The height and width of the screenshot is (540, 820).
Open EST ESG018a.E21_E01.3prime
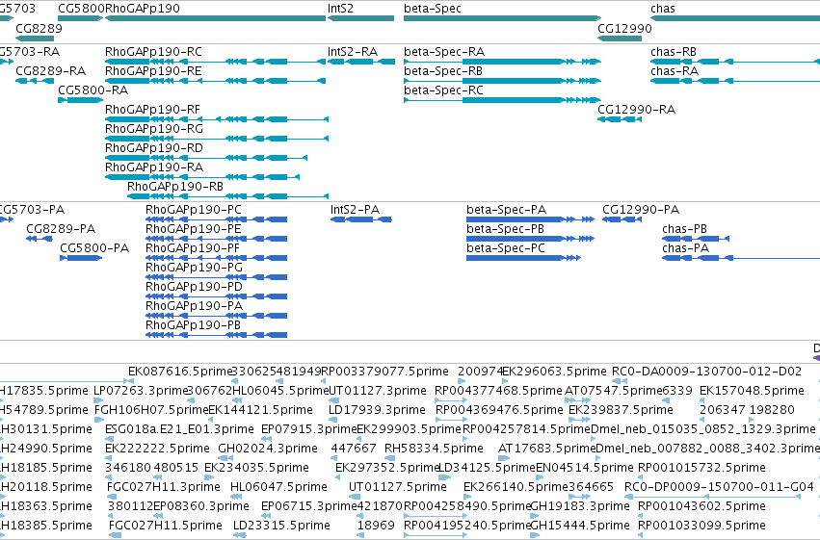[179, 430]
